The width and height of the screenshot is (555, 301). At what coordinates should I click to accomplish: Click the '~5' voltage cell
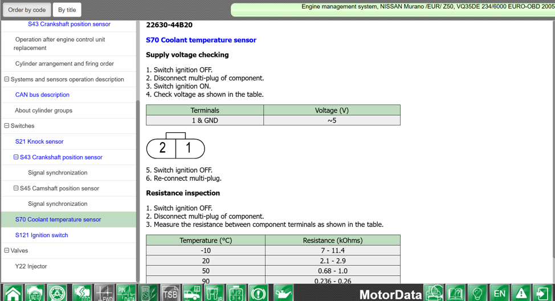pyautogui.click(x=332, y=120)
